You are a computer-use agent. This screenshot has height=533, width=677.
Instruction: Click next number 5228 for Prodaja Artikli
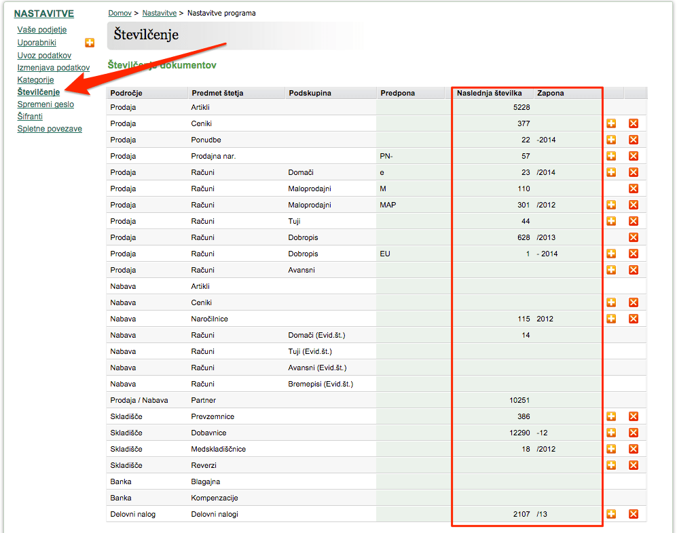click(522, 107)
